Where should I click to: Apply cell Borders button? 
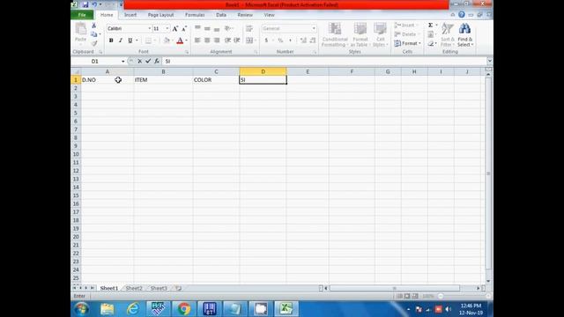(x=148, y=41)
